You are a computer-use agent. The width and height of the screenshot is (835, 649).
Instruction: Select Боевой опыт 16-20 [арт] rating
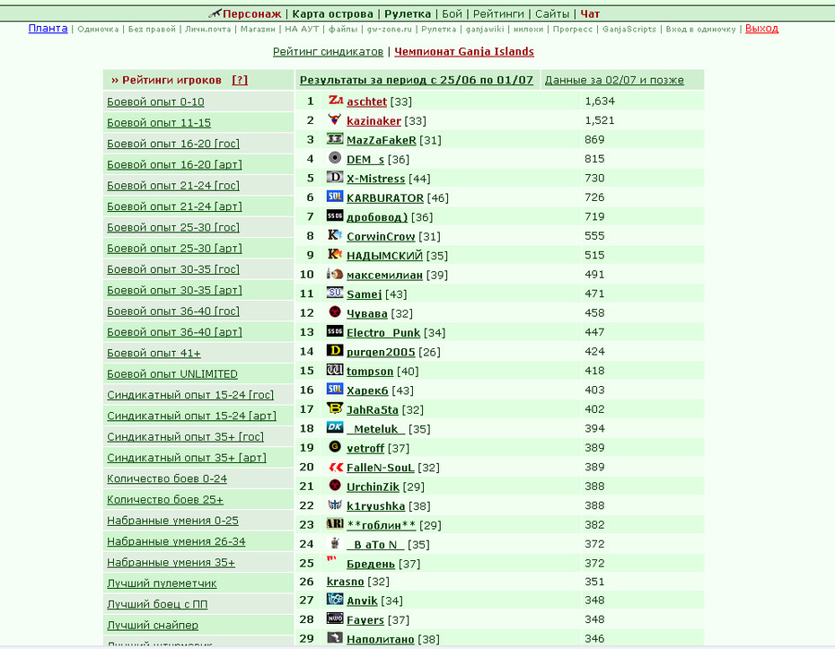[x=175, y=164]
